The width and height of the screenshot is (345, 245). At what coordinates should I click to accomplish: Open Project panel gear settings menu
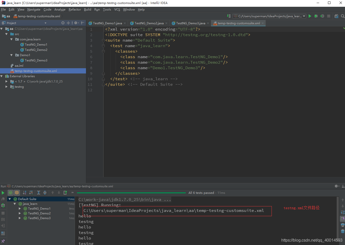[76, 23]
